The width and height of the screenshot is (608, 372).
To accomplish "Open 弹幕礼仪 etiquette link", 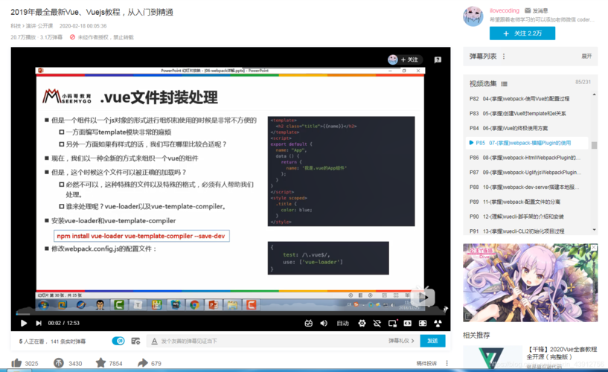I will tap(401, 341).
